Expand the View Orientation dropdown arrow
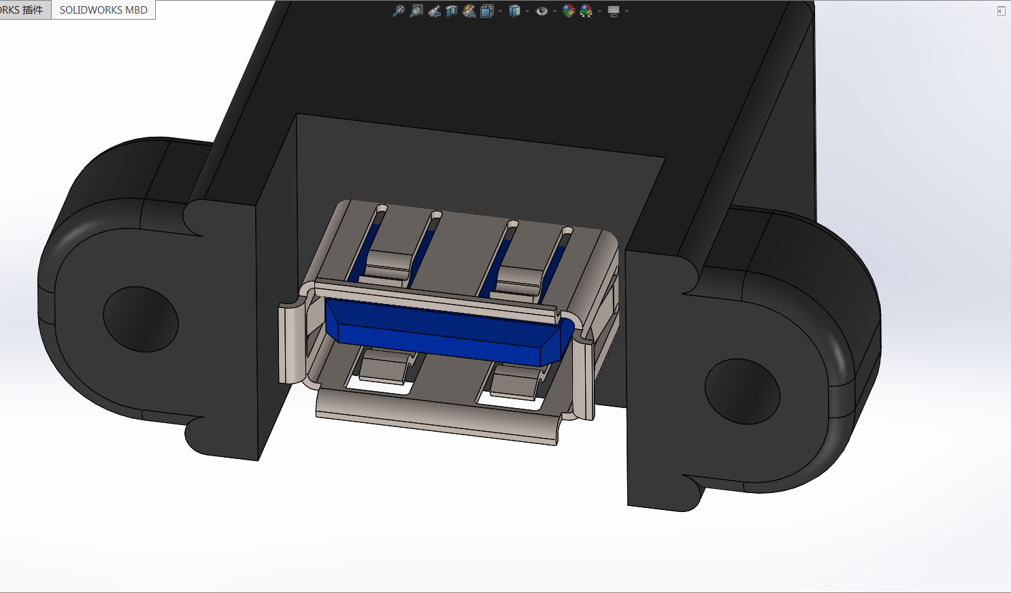Screen dimensions: 1011x593 click(500, 11)
